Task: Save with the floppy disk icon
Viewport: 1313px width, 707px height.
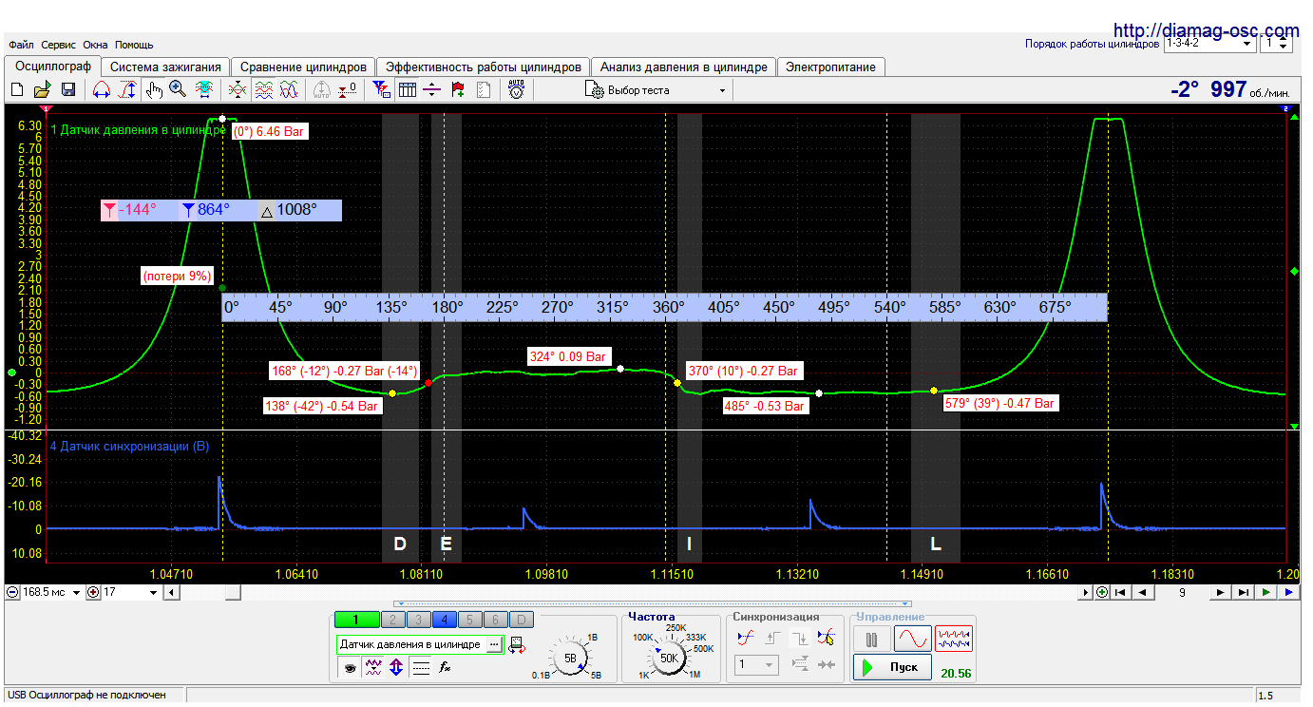Action: [x=67, y=89]
